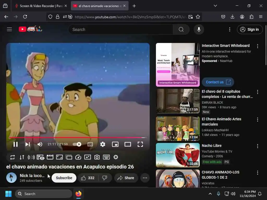Open more actions ellipsis beside Share
267x200 pixels.
click(145, 178)
